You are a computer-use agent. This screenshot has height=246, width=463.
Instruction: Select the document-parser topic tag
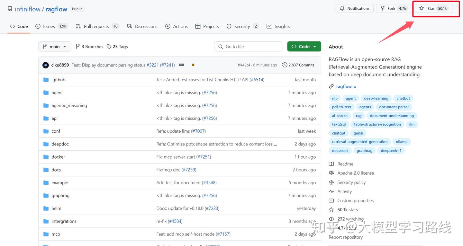point(394,107)
